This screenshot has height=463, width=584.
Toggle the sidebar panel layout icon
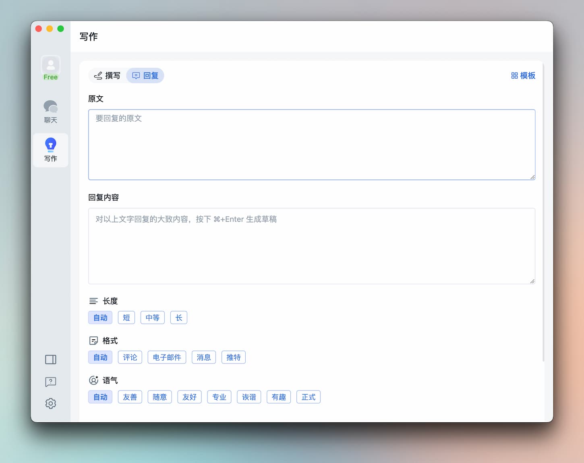click(51, 359)
